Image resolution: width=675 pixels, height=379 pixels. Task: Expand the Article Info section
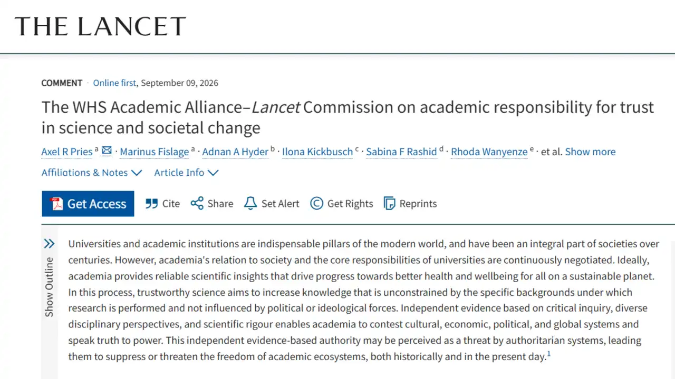point(186,173)
